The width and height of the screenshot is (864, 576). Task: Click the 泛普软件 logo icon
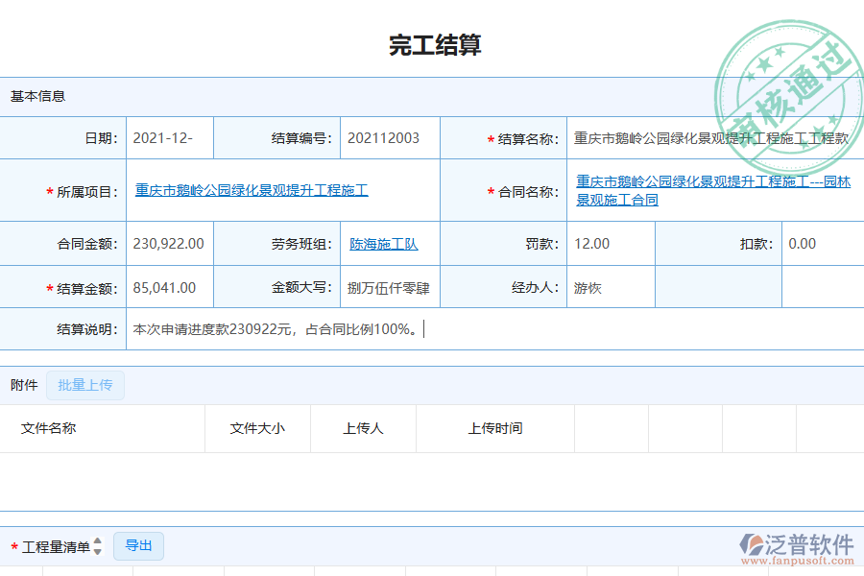point(752,542)
